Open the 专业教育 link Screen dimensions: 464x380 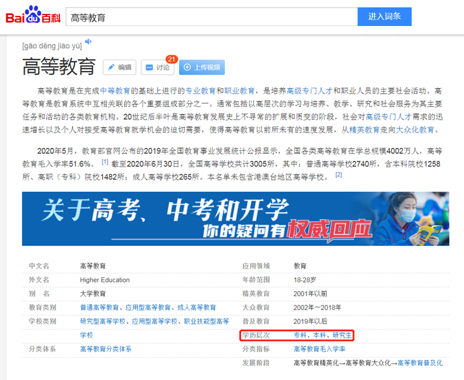pos(201,91)
